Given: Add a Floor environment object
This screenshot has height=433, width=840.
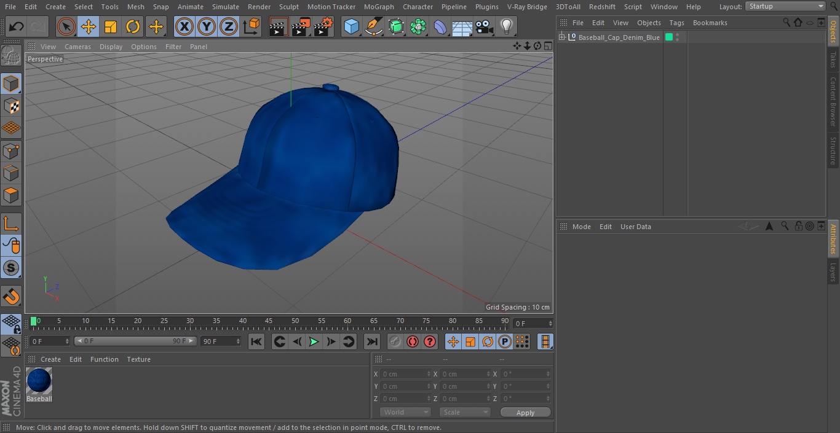Looking at the screenshot, I should (x=462, y=27).
